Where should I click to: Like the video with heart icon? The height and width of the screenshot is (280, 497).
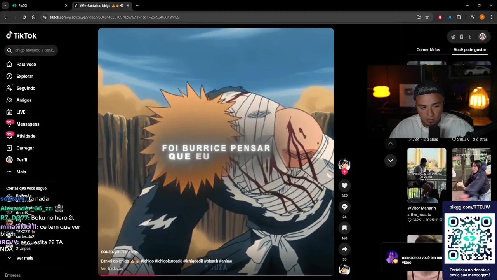tap(344, 185)
